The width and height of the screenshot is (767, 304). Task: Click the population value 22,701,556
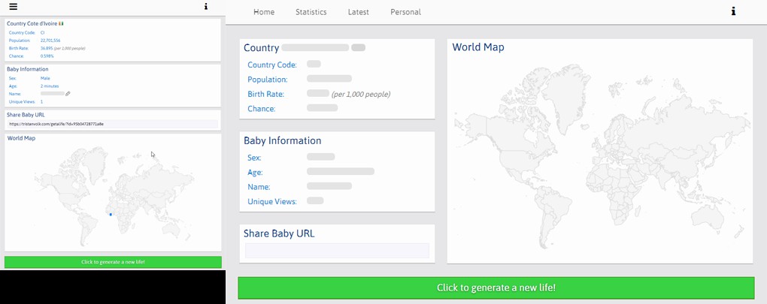[x=51, y=41]
